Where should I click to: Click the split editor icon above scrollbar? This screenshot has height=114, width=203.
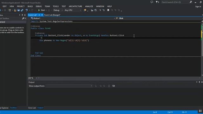point(202,21)
